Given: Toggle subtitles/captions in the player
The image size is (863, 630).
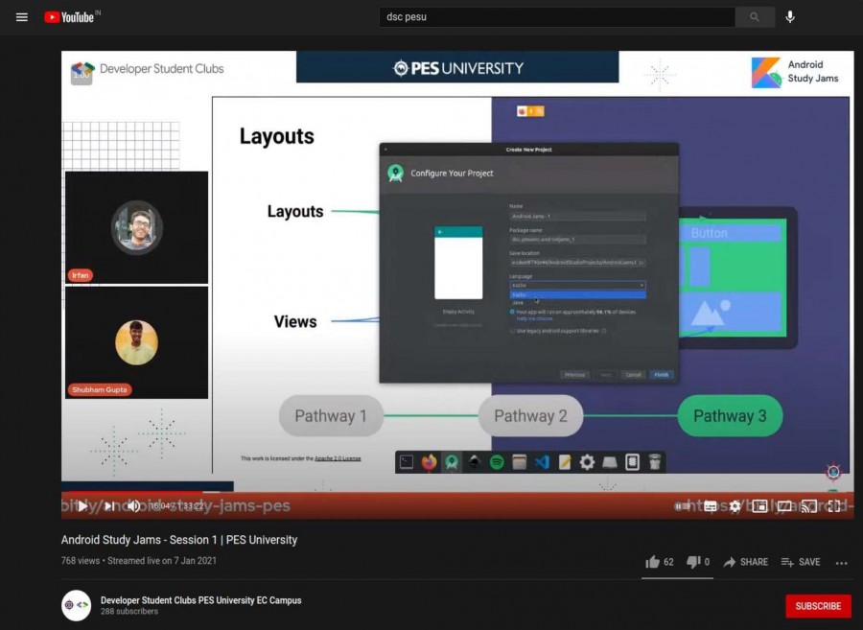Looking at the screenshot, I should pos(710,506).
